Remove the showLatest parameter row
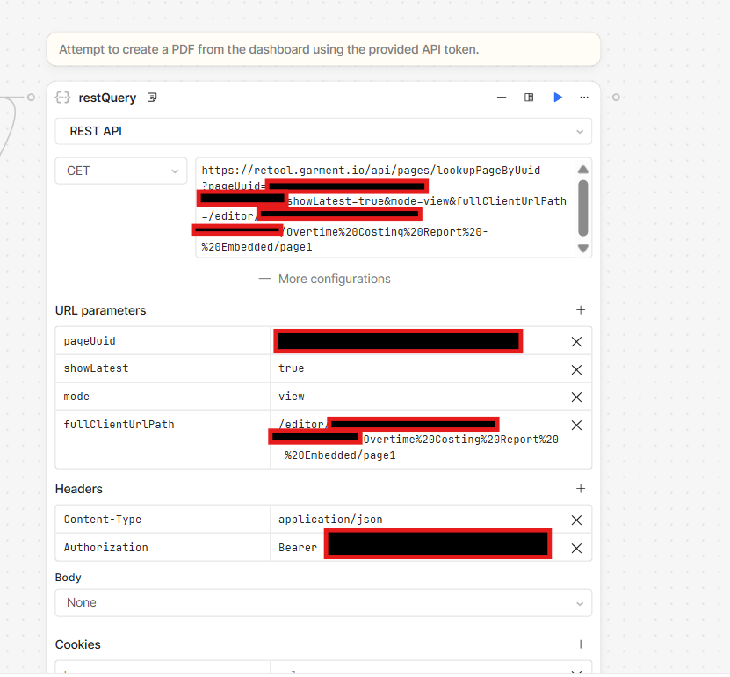Screen dimensions: 730x677 (576, 369)
